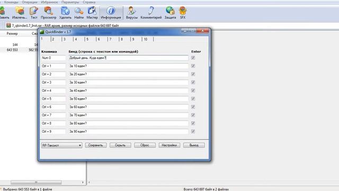
Task: Click the bind field 'Добрый день. Куда едем?'
Action: tap(128, 58)
